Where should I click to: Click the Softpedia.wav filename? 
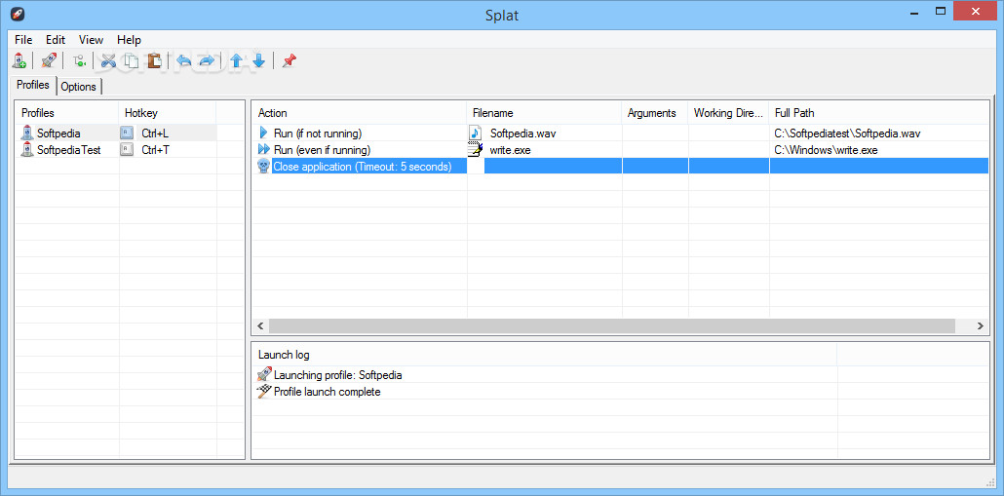[523, 134]
